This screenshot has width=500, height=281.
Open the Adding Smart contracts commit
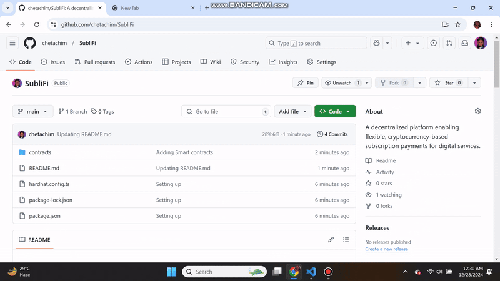click(184, 152)
